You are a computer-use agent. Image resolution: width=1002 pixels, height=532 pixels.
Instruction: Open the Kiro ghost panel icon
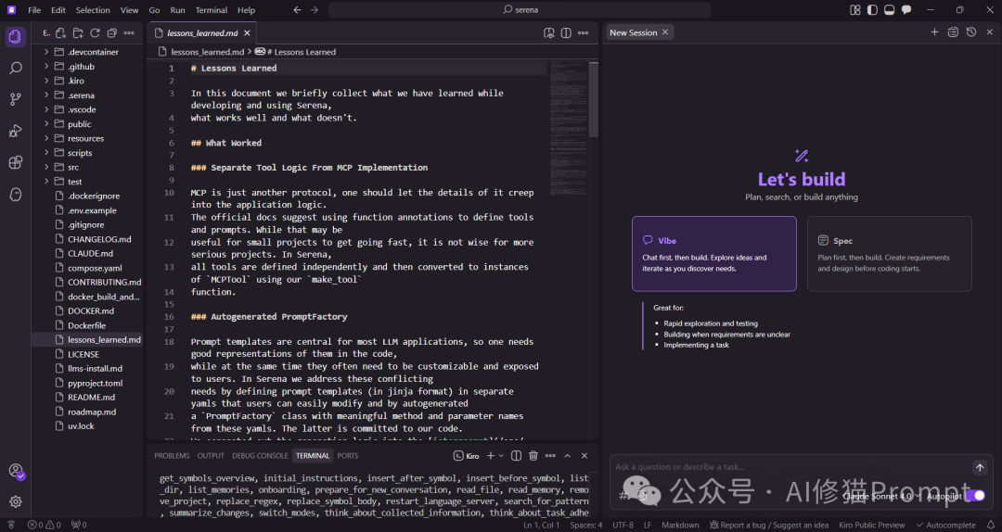[16, 194]
